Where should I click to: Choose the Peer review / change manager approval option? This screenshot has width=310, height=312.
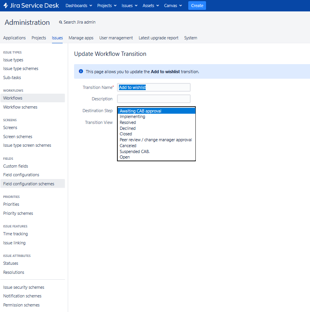(156, 140)
